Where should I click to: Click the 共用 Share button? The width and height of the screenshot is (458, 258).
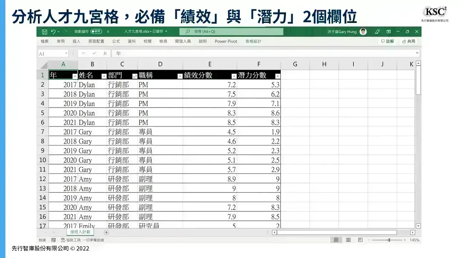pyautogui.click(x=409, y=41)
